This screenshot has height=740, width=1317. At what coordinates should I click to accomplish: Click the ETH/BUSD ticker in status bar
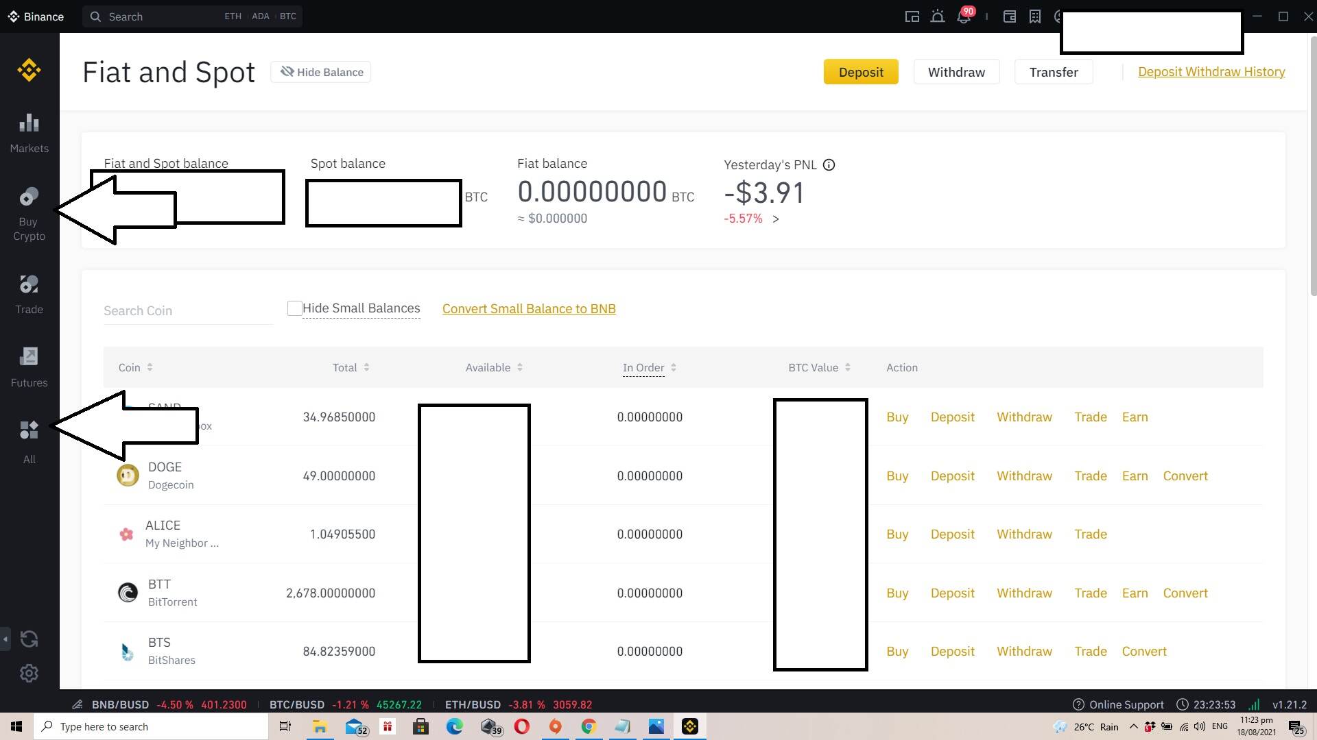tap(519, 704)
